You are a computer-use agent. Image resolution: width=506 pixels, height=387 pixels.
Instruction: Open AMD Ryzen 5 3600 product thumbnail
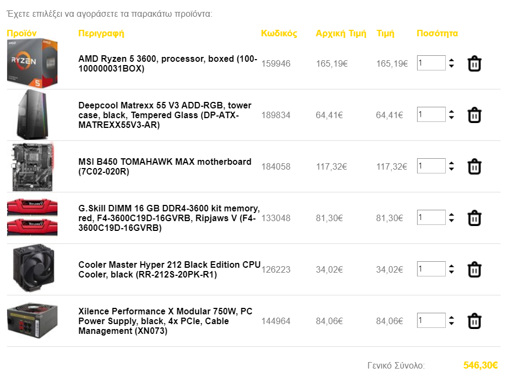[x=33, y=63]
